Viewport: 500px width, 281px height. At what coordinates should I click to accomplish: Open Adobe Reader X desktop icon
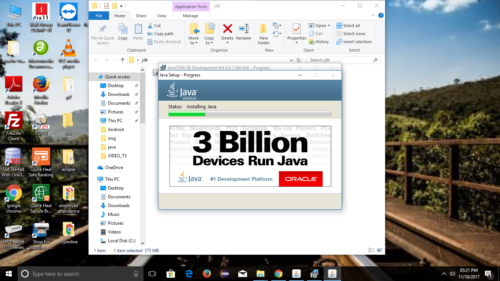coord(14,90)
